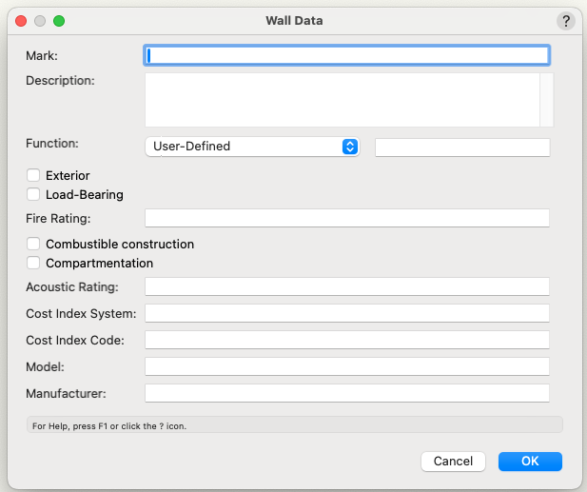
Task: Focus the Model input field
Action: [x=346, y=366]
